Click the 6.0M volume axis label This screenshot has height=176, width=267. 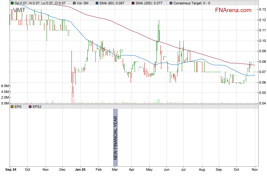point(5,86)
